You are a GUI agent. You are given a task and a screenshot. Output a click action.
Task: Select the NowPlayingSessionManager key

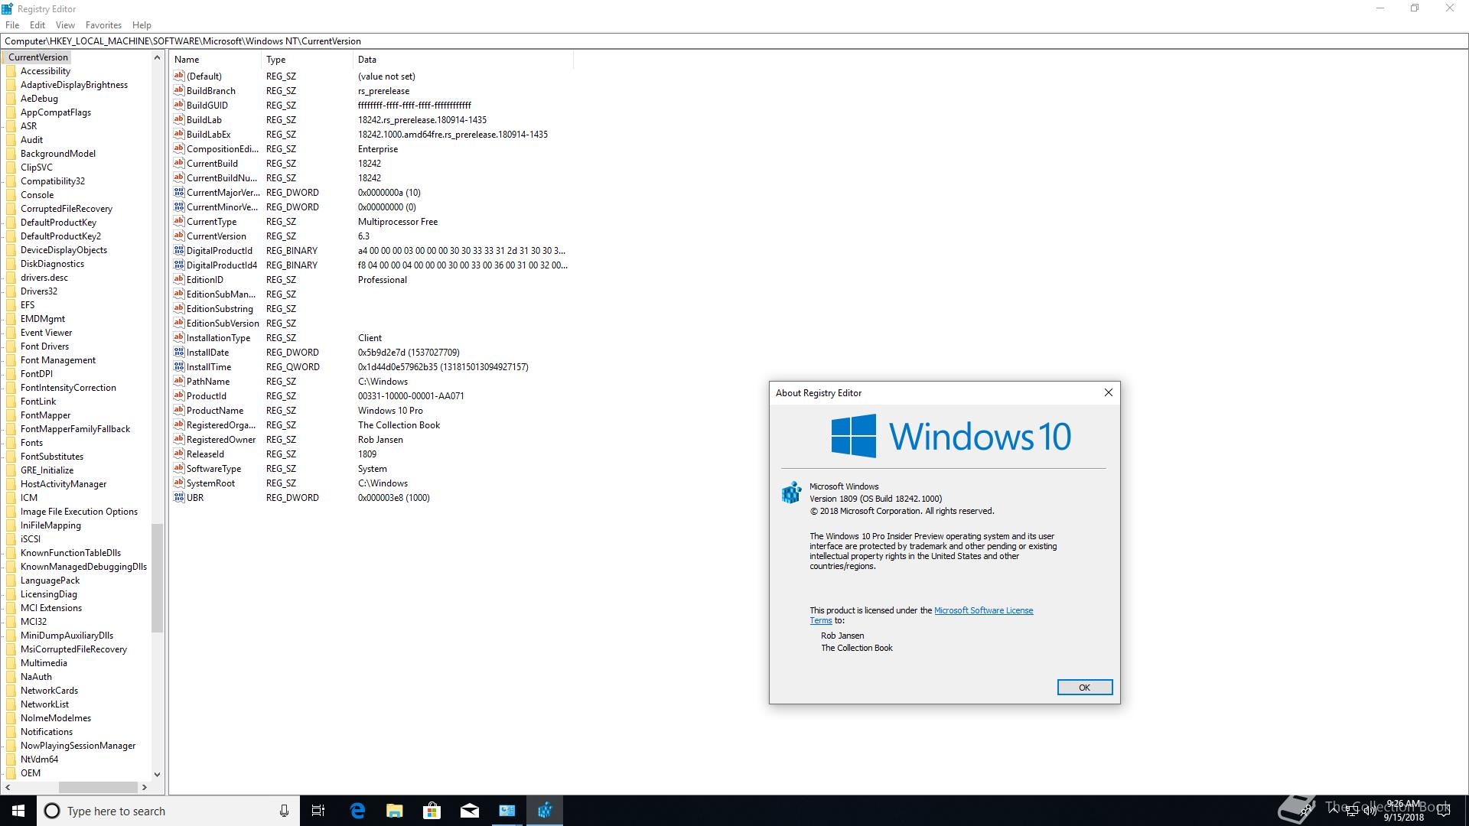78,746
